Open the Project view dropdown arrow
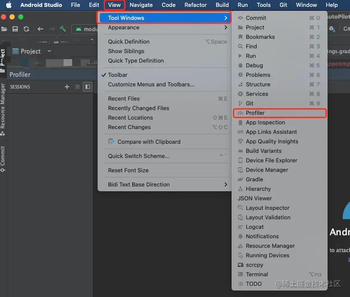Screen dimensions: 350x297 coord(50,51)
